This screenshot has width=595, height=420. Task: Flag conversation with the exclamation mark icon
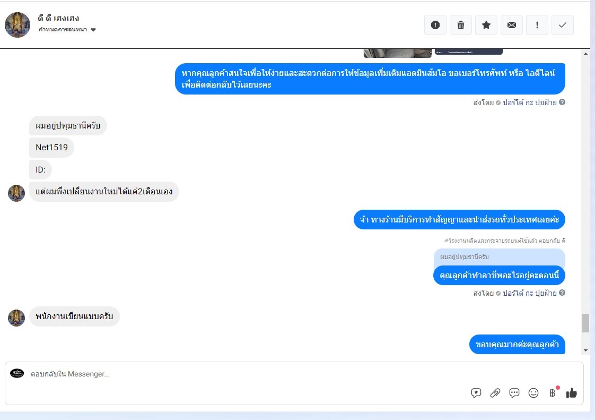point(537,25)
